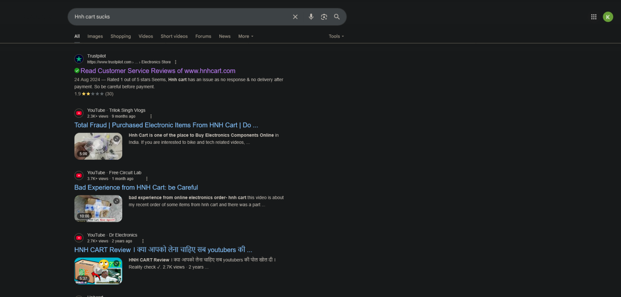Expand the More search filters dropdown
The image size is (621, 297).
coord(246,36)
